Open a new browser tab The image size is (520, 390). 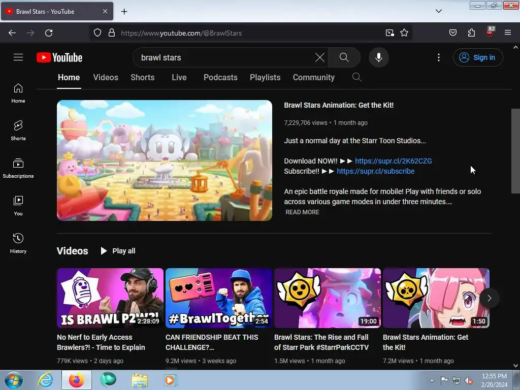pos(124,12)
